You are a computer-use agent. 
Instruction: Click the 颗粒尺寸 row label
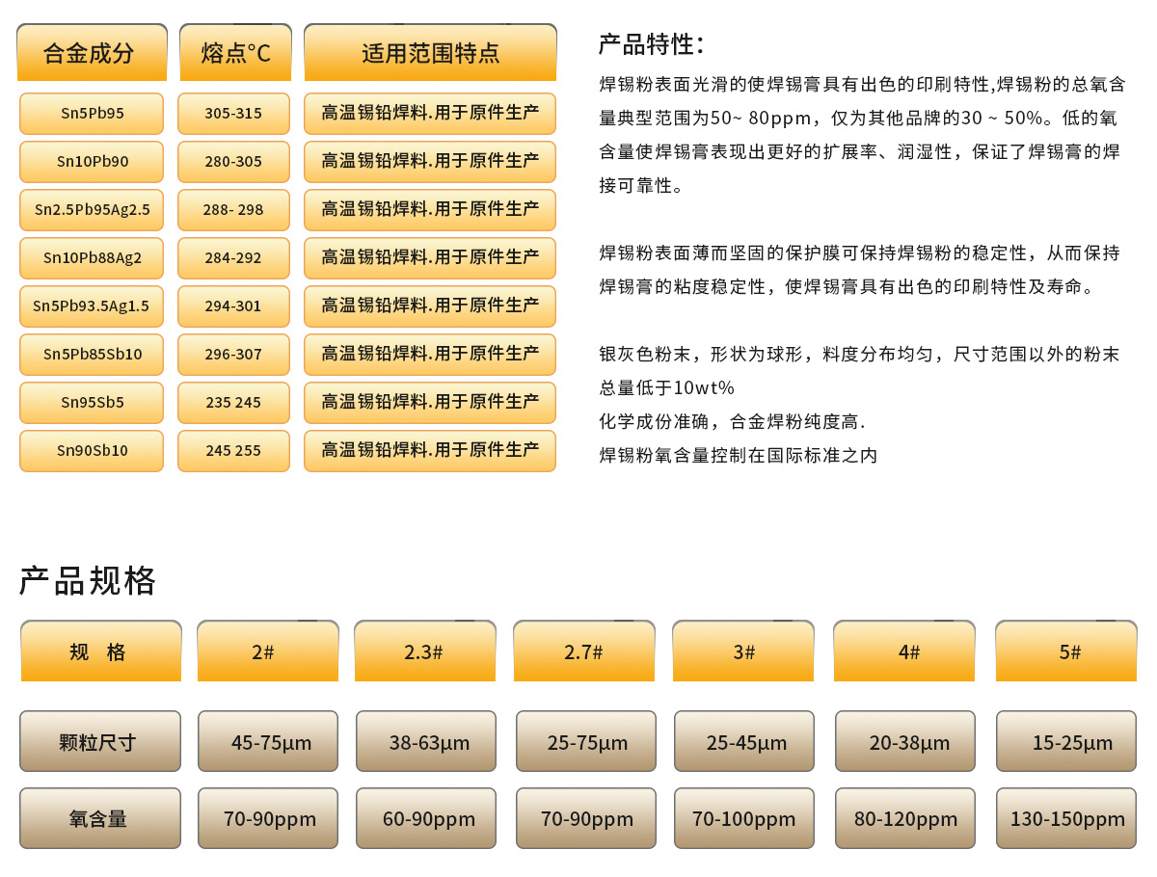tap(99, 742)
